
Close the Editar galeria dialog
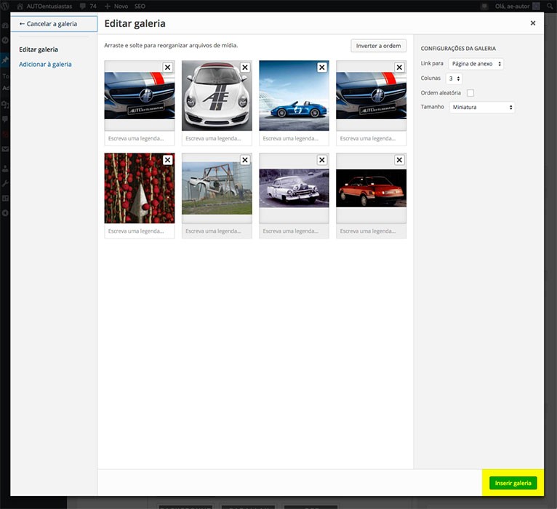[532, 23]
